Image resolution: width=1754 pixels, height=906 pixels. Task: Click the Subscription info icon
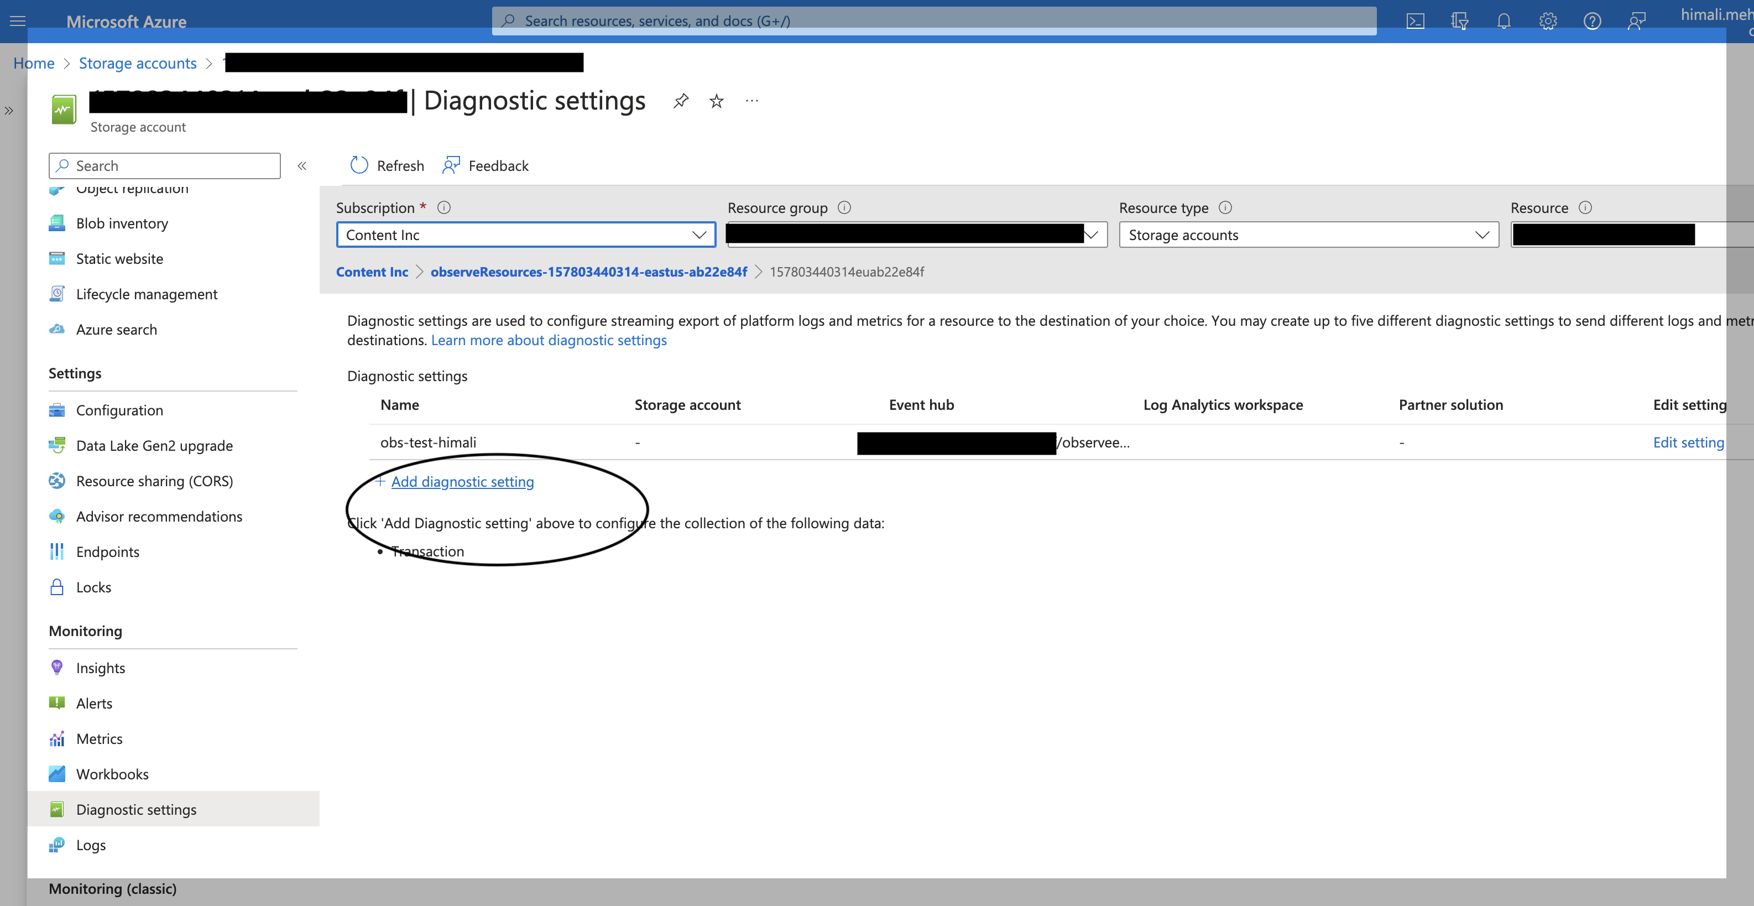pos(444,208)
